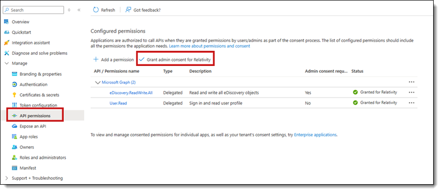This screenshot has width=441, height=192.
Task: Open more options for User.Read row
Action: pos(412,103)
